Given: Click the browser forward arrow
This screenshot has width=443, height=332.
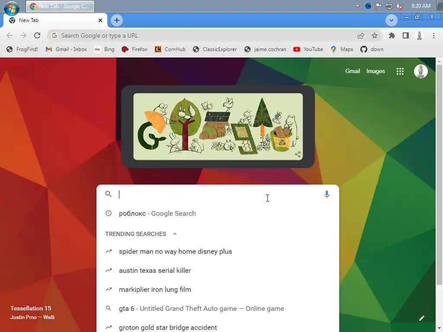Looking at the screenshot, I should (x=23, y=35).
